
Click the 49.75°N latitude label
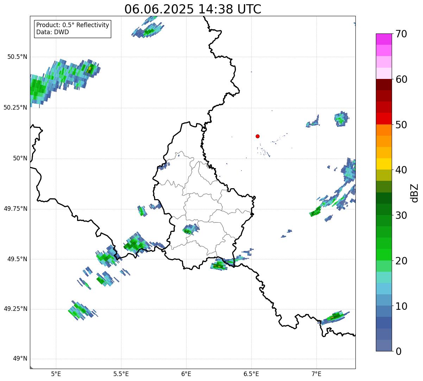15,209
